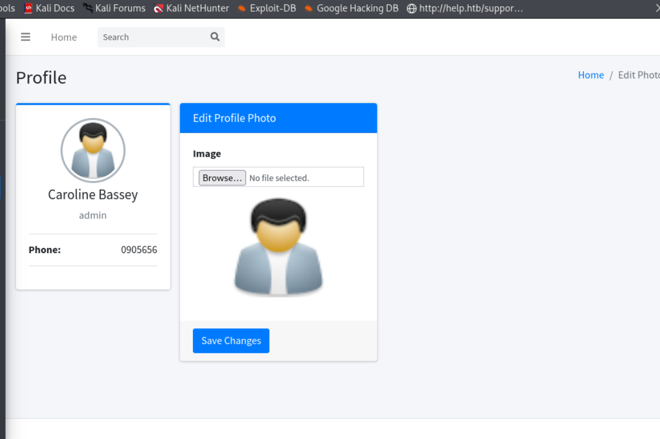Viewport: 660px width, 439px height.
Task: Open the Google Hacking DB bookmark
Action: coord(351,8)
